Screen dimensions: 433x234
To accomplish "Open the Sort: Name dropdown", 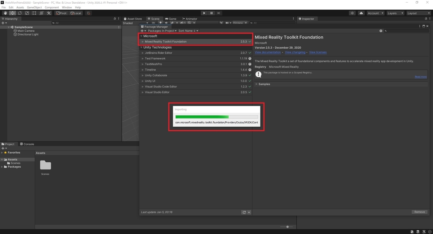I will pyautogui.click(x=188, y=31).
